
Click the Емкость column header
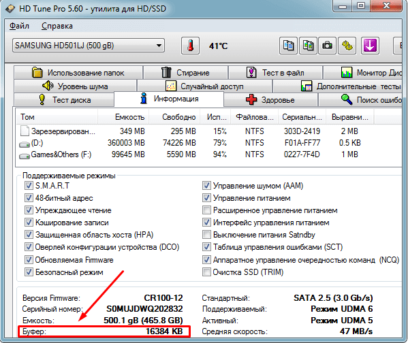pos(123,117)
